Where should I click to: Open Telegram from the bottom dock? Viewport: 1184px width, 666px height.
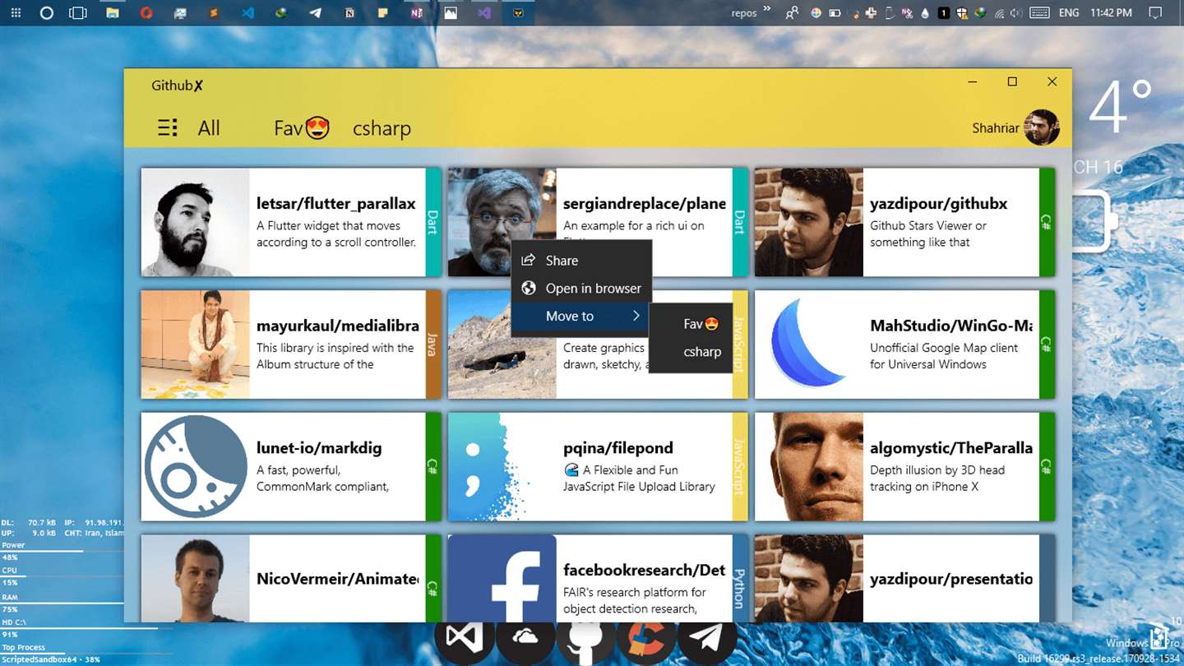[x=707, y=636]
